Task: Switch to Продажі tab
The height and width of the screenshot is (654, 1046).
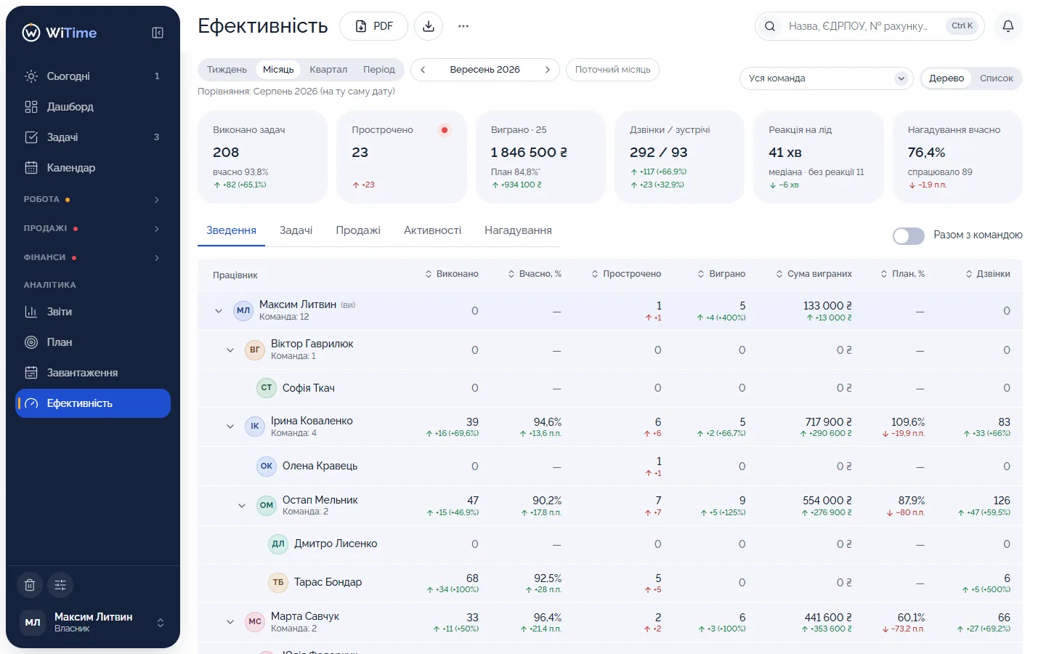Action: tap(358, 230)
